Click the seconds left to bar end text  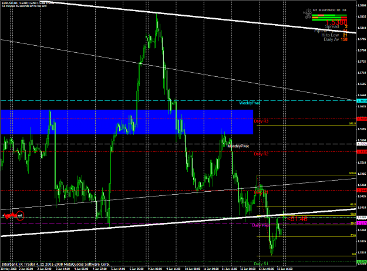24,6
